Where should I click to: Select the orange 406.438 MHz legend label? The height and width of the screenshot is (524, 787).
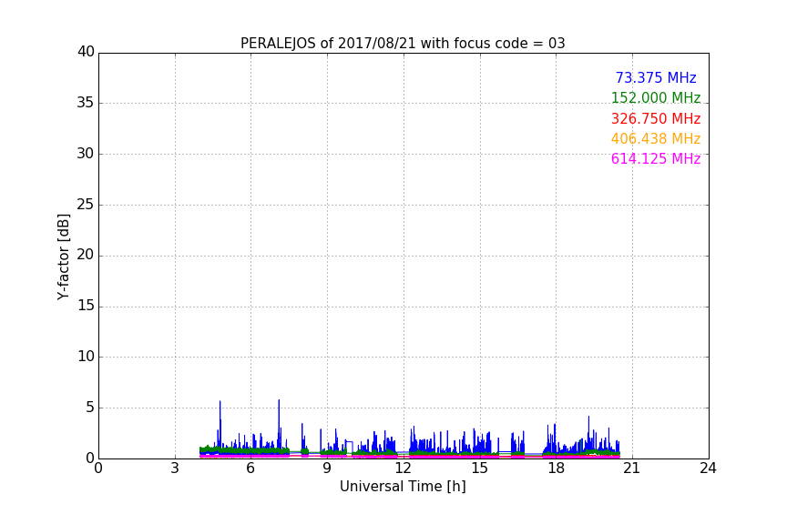pos(656,139)
